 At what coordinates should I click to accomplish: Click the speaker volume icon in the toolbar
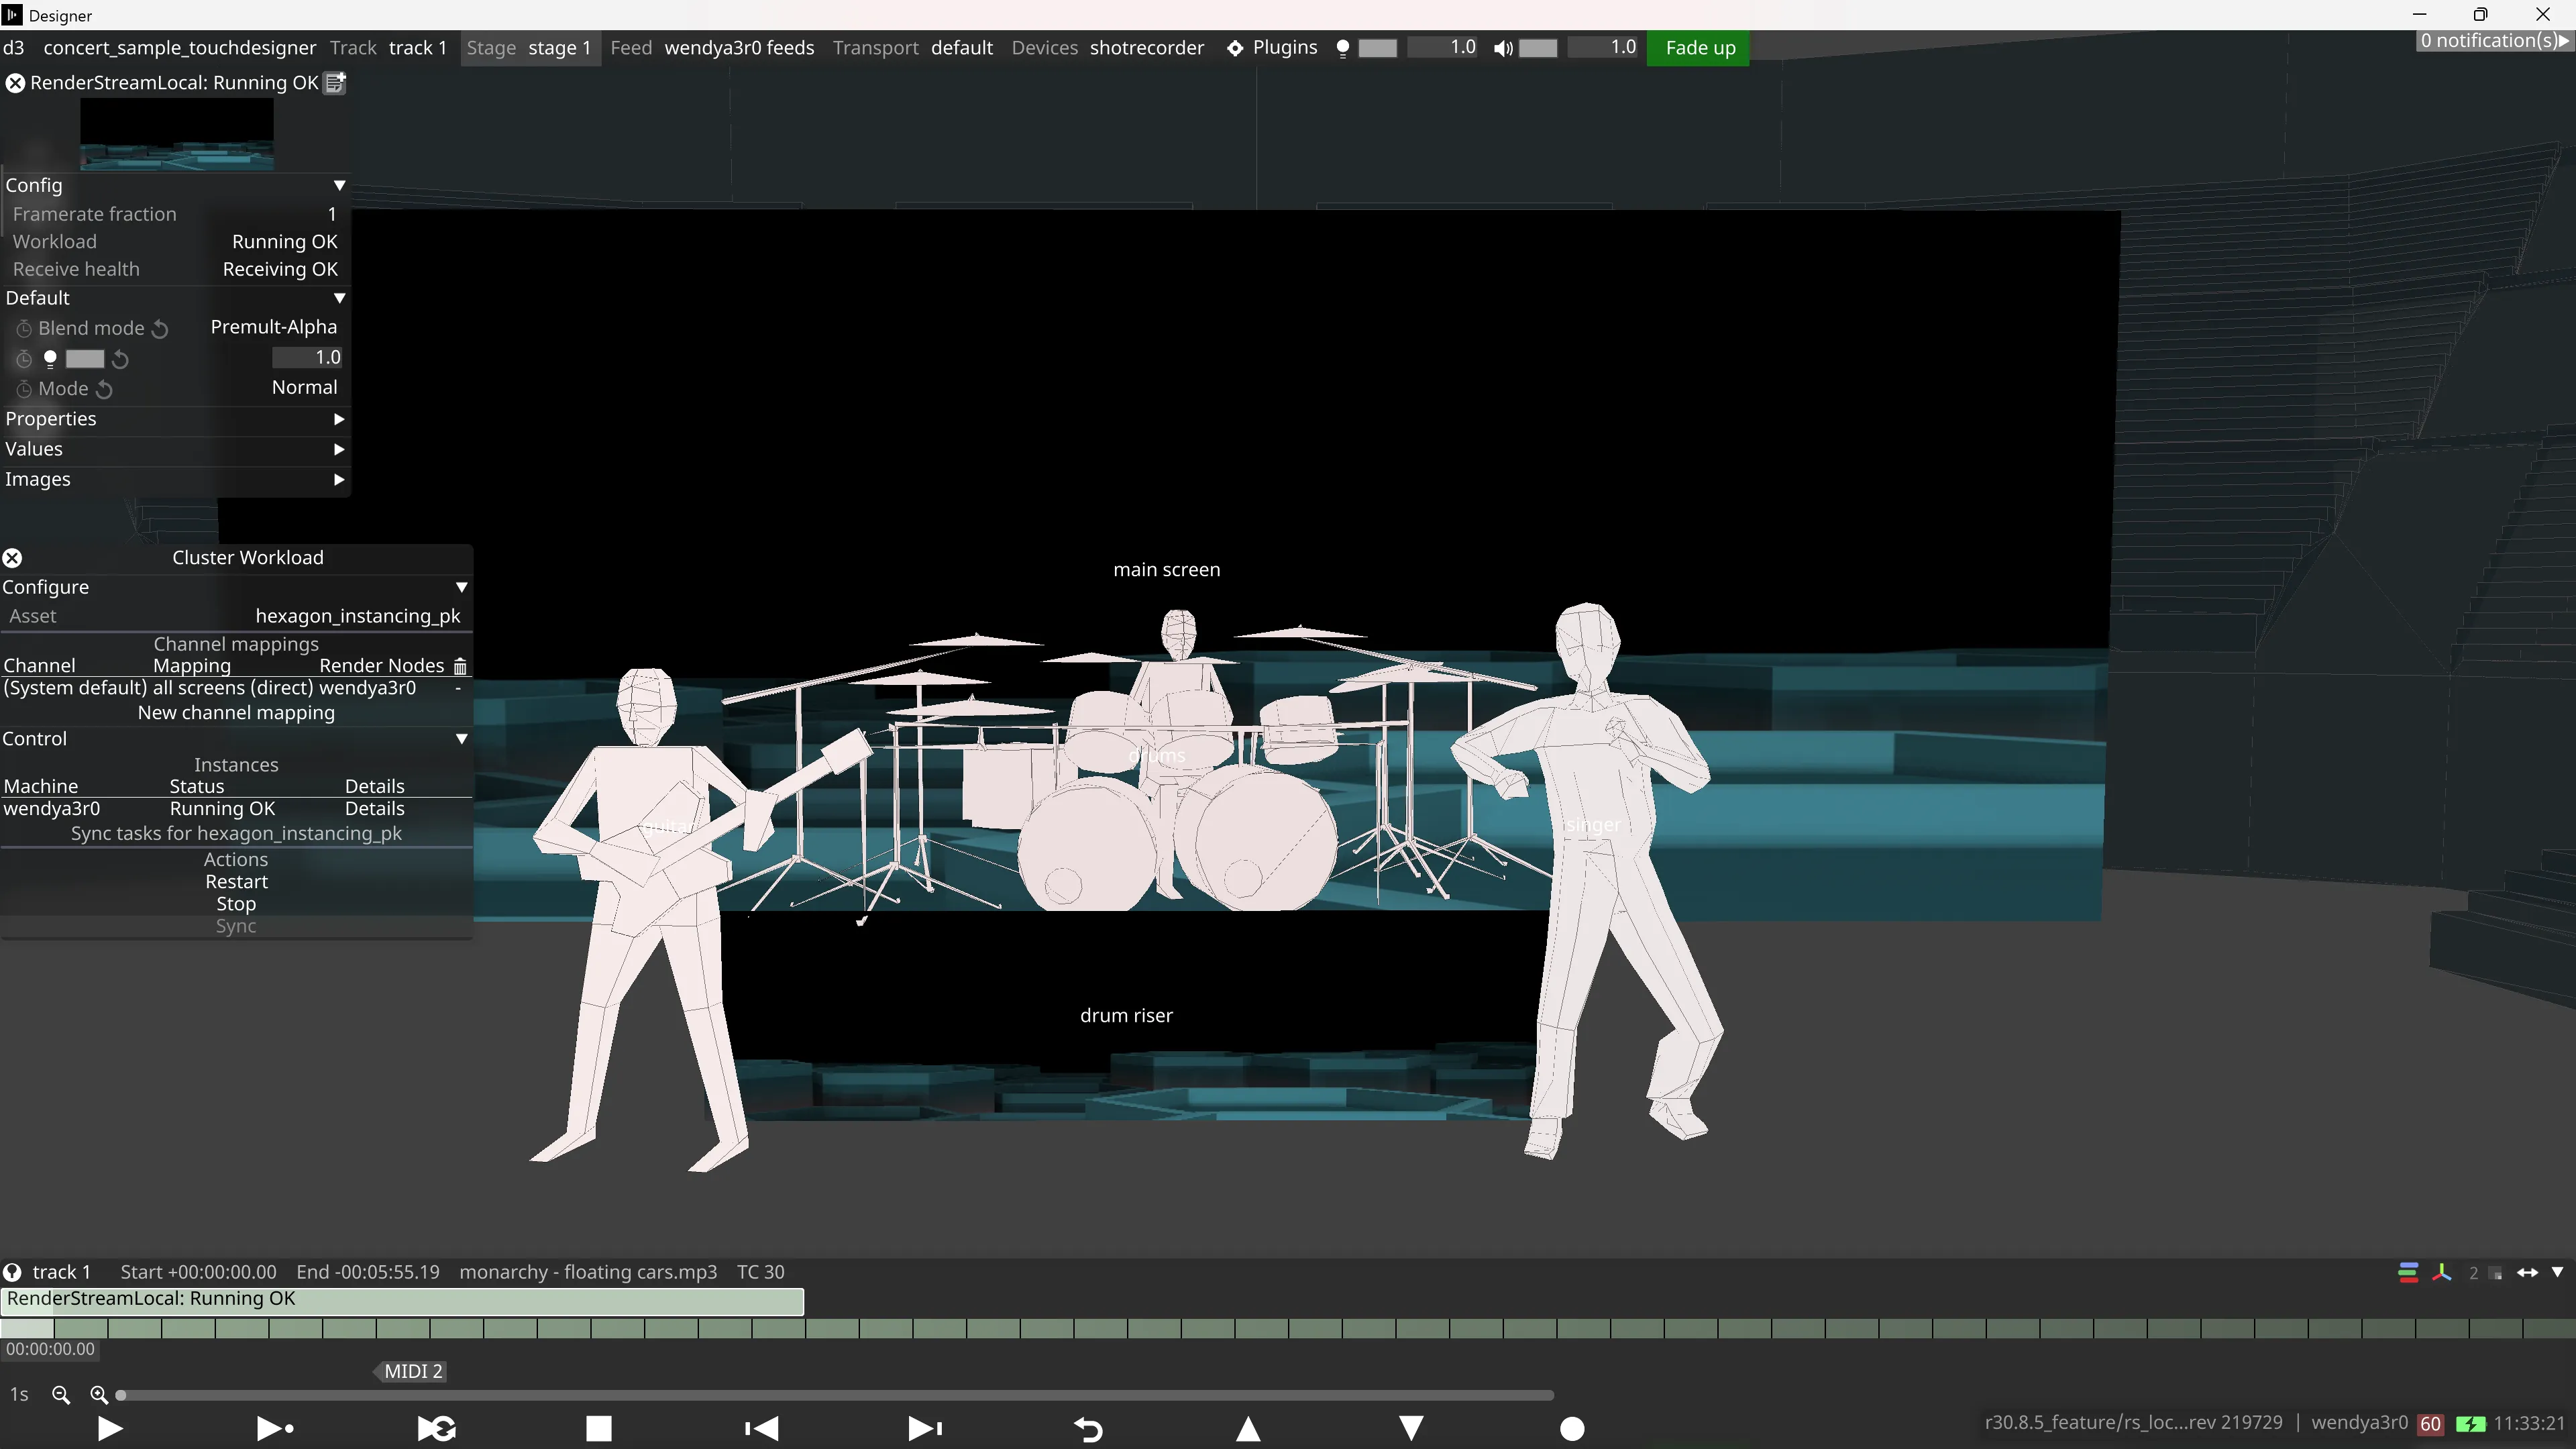point(1503,47)
